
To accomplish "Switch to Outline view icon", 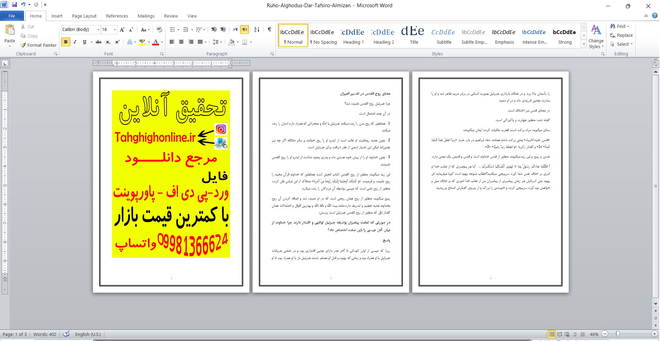I will click(575, 334).
